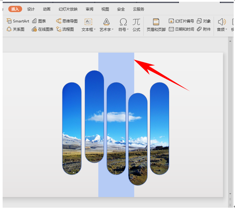This screenshot has width=235, height=209.
Task: Click the 音频 audio speaker icon
Action: (221, 22)
